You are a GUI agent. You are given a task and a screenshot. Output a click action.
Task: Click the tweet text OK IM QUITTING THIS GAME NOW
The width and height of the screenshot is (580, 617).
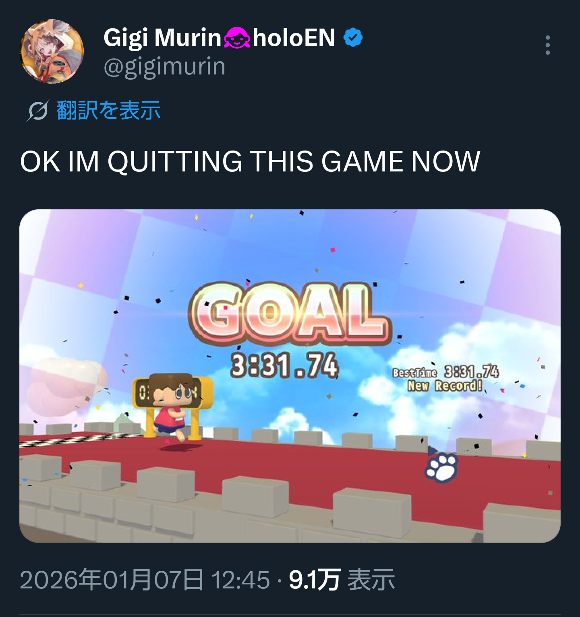pyautogui.click(x=250, y=162)
